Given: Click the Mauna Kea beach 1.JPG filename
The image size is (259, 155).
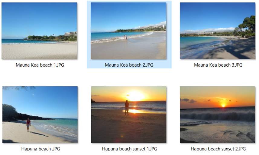Looking at the screenshot, I should (40, 65).
